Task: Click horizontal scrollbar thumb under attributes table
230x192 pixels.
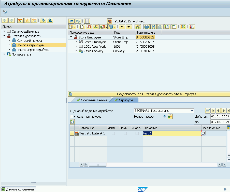Action: point(98,164)
